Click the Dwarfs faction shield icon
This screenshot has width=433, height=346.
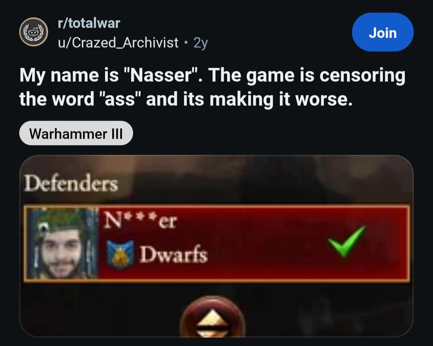pos(120,253)
